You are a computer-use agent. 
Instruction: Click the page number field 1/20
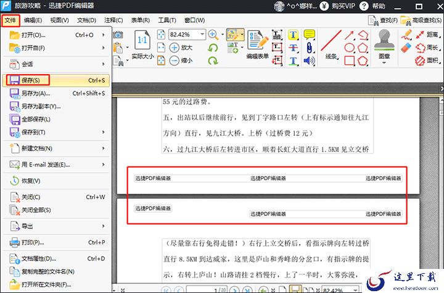(x=207, y=289)
